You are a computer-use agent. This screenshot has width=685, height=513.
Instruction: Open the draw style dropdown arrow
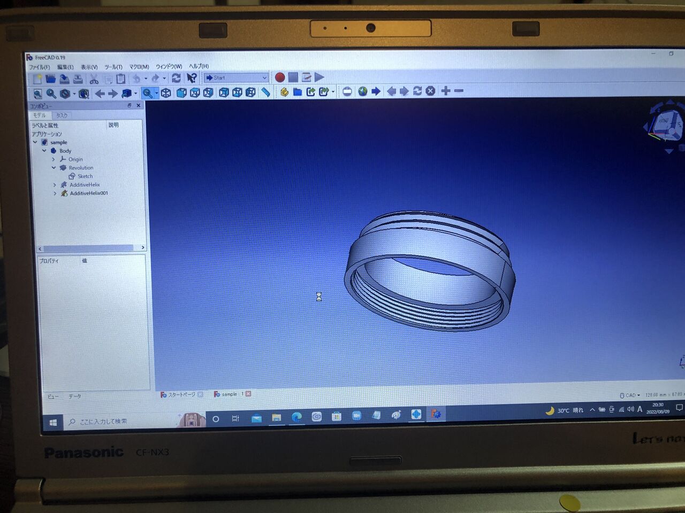(74, 95)
